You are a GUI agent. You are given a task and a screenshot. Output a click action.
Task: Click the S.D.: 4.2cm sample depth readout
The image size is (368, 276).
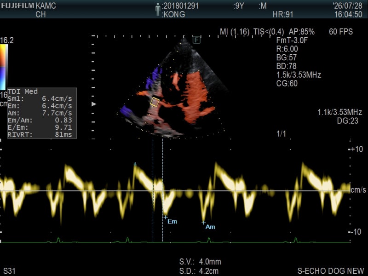pyautogui.click(x=199, y=271)
